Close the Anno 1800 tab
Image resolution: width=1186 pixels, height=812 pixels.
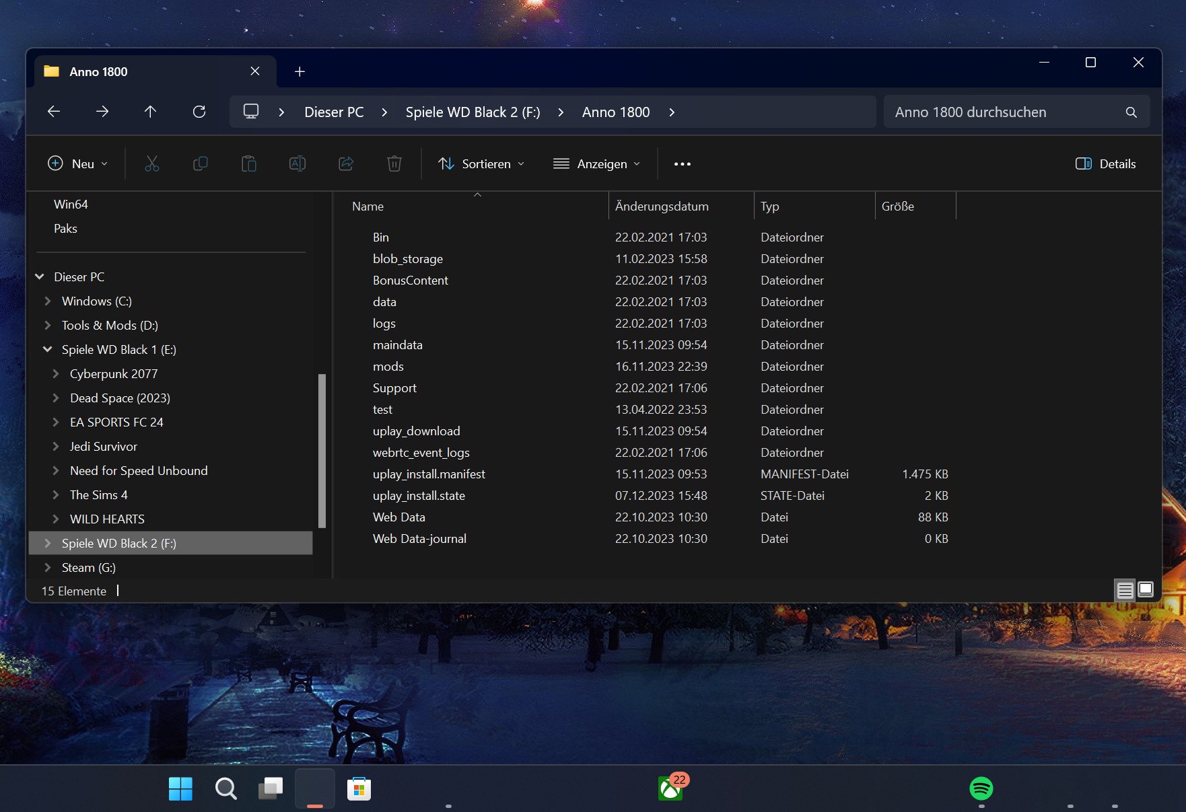pos(255,71)
